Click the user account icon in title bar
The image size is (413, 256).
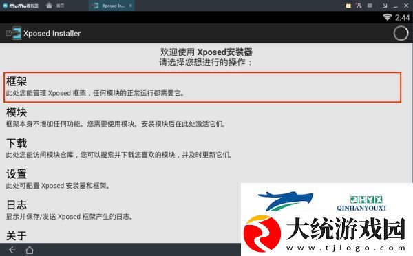(x=359, y=6)
